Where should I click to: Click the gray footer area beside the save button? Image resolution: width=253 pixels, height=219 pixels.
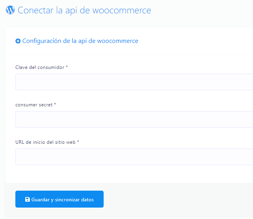click(x=177, y=199)
